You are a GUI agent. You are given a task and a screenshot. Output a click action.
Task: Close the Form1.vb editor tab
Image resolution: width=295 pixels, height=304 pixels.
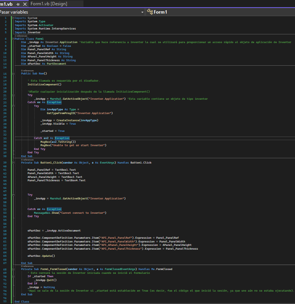pyautogui.click(x=25, y=4)
